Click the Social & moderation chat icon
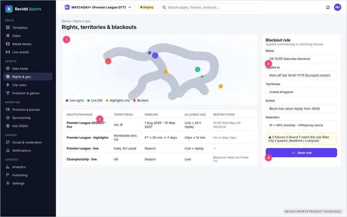Viewport: 347px width, 217px height. click(8, 142)
